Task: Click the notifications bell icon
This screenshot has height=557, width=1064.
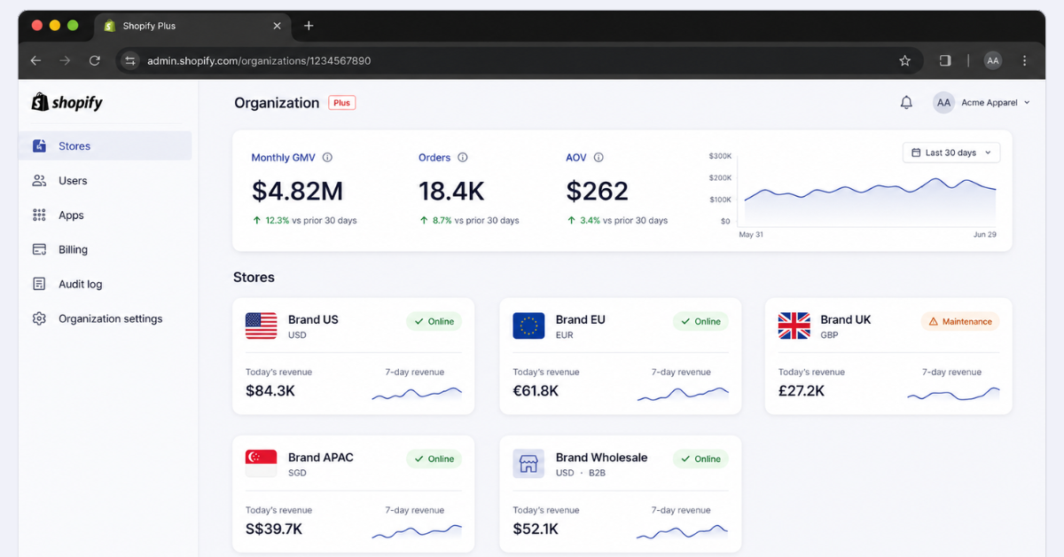Action: [906, 103]
